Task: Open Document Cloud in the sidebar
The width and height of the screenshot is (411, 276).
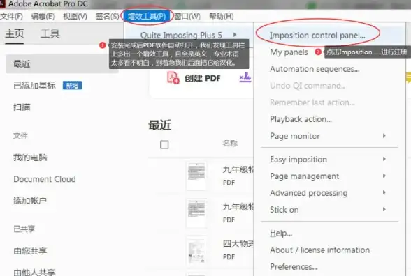Action: 45,179
